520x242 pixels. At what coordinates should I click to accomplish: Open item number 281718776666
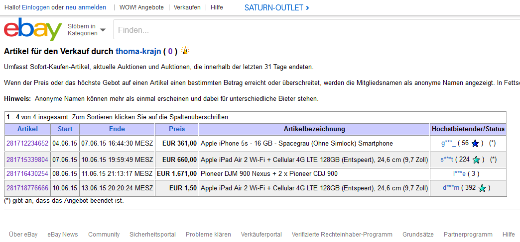27,188
